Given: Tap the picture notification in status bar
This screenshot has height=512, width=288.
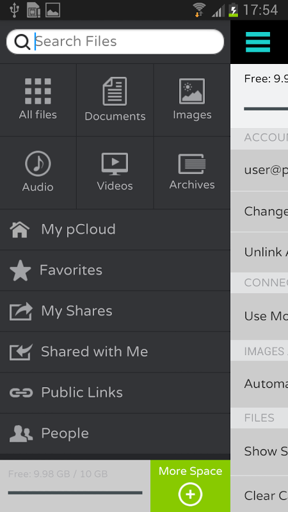Looking at the screenshot, I should point(52,10).
